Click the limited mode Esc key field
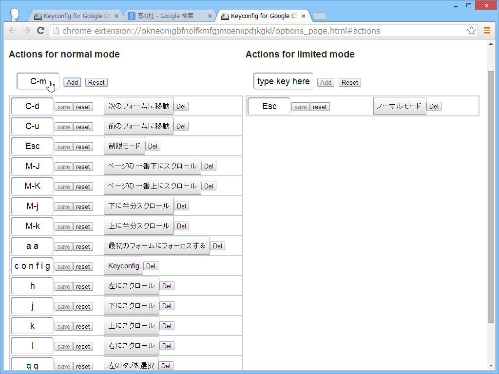The image size is (499, 374). click(x=269, y=106)
